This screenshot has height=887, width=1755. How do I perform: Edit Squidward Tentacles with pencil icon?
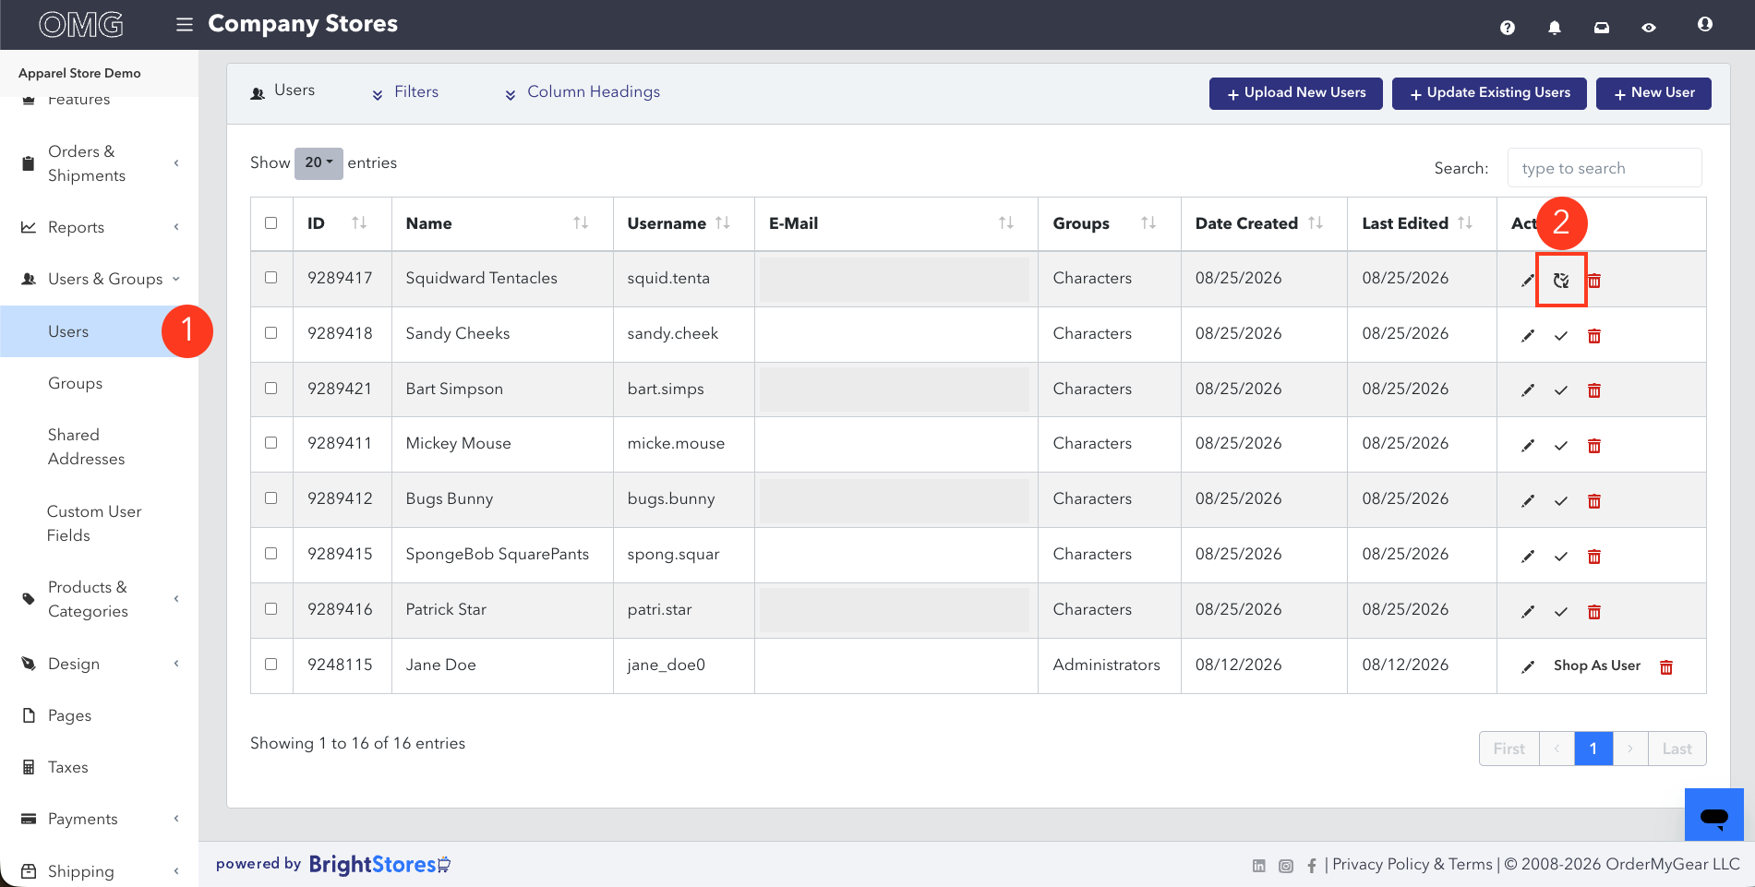[1528, 281]
